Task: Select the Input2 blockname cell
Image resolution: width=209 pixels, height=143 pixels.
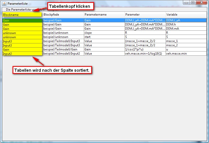Action: point(22,54)
